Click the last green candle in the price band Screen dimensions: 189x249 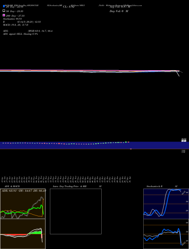[x=126, y=142]
